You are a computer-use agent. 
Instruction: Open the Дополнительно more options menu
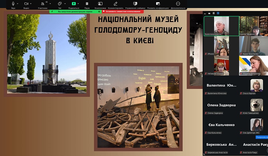(x=178, y=4)
